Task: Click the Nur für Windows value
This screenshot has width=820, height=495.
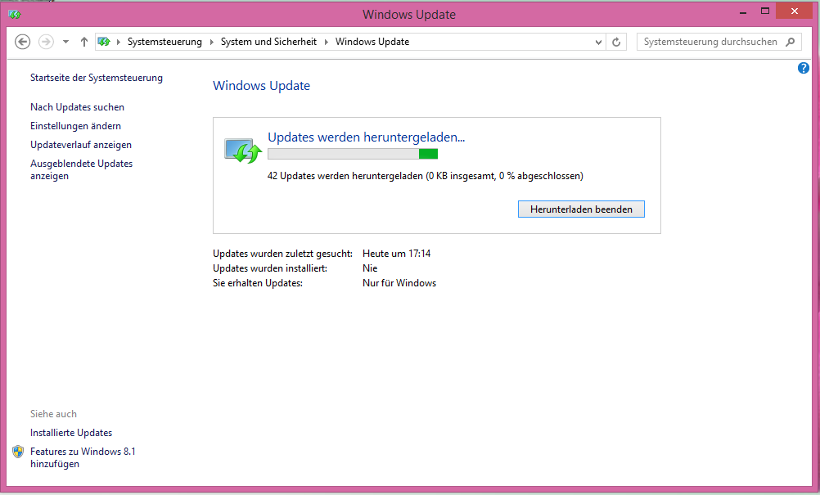Action: coord(399,283)
